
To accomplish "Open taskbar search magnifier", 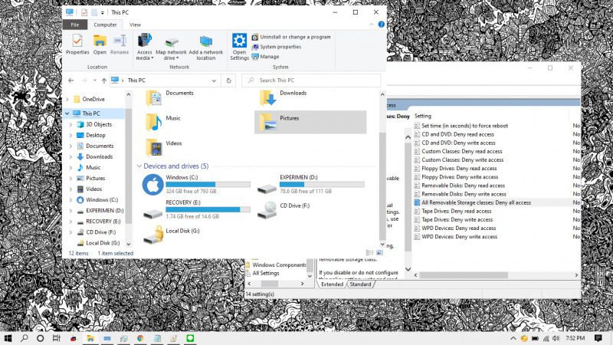I will [x=25, y=338].
